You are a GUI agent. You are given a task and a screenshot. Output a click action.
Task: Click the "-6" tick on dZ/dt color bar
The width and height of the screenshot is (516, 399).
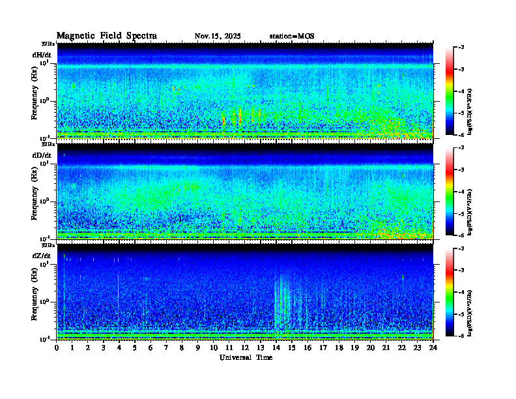[461, 336]
